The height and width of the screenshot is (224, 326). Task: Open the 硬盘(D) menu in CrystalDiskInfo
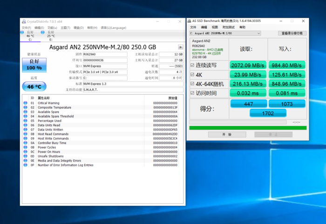79,27
